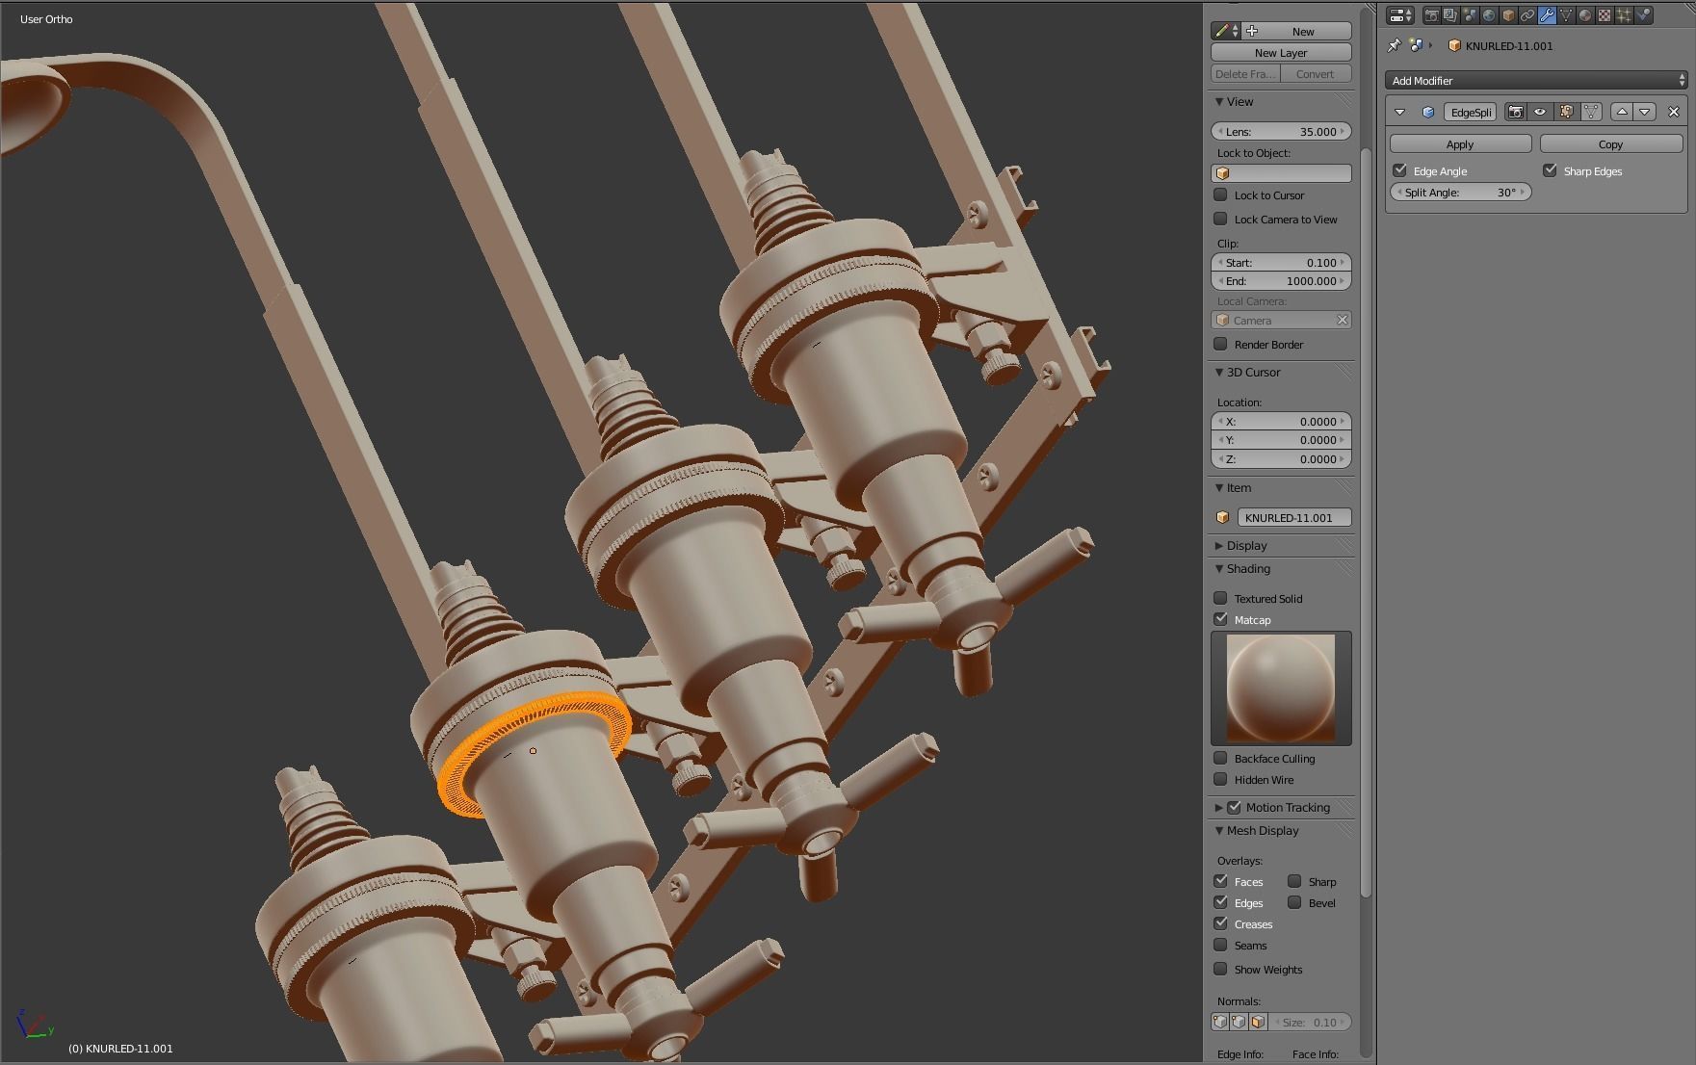Enable Lock Camera to View
Image resolution: width=1696 pixels, height=1065 pixels.
click(1220, 219)
